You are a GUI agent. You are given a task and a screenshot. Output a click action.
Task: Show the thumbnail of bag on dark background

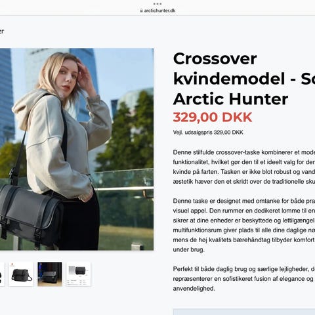coord(50,274)
